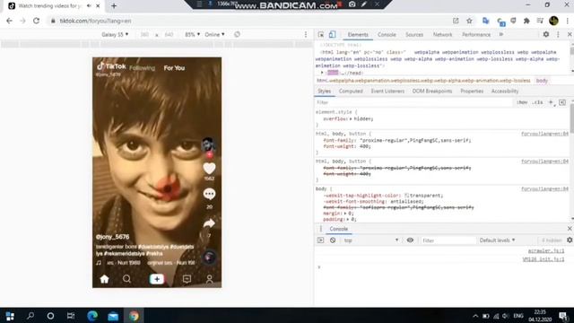The image size is (574, 323).
Task: Open the top context dropdown in console
Action: click(x=370, y=240)
